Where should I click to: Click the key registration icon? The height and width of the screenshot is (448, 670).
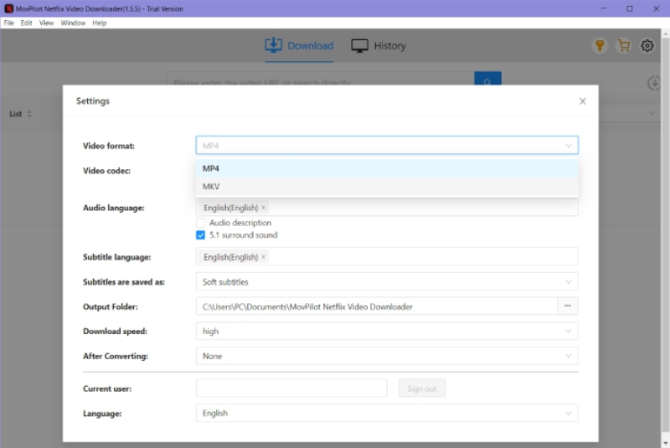600,45
